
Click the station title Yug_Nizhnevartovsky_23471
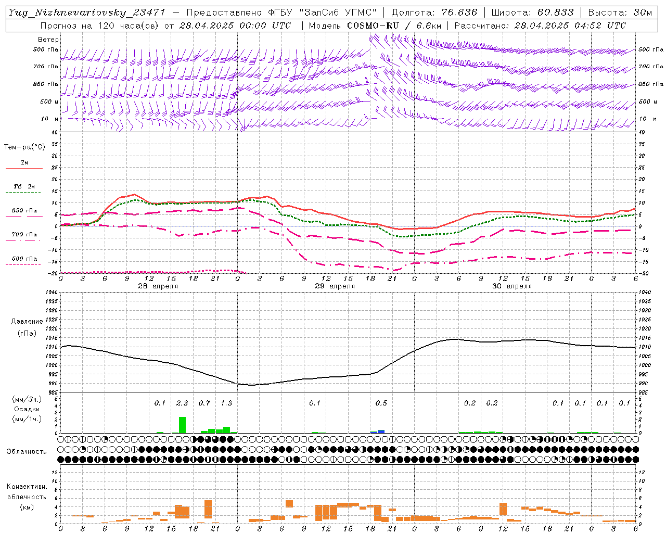pos(87,13)
